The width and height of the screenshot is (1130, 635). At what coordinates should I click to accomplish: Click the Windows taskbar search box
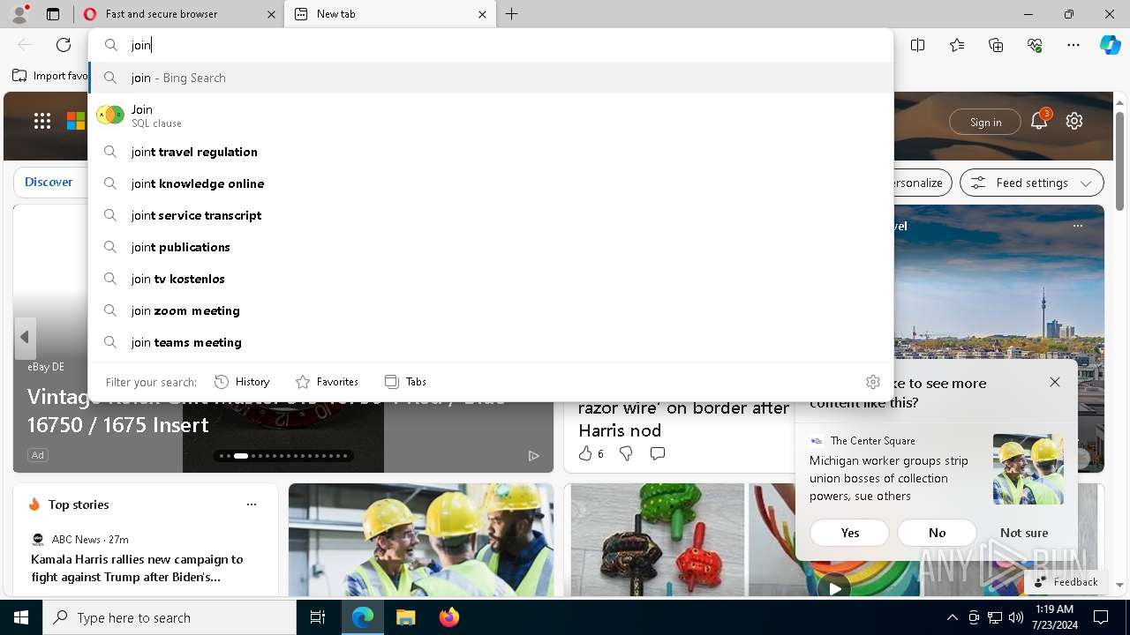tap(169, 617)
